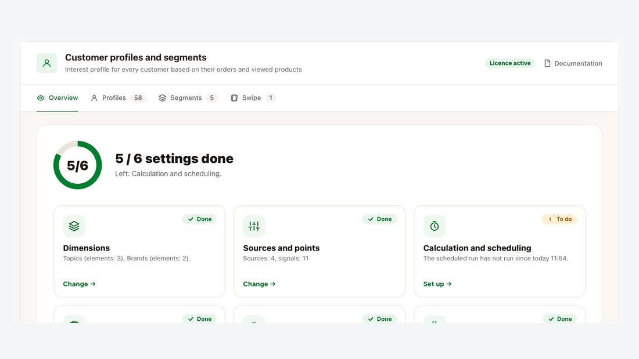Click the Profiles person icon

94,97
